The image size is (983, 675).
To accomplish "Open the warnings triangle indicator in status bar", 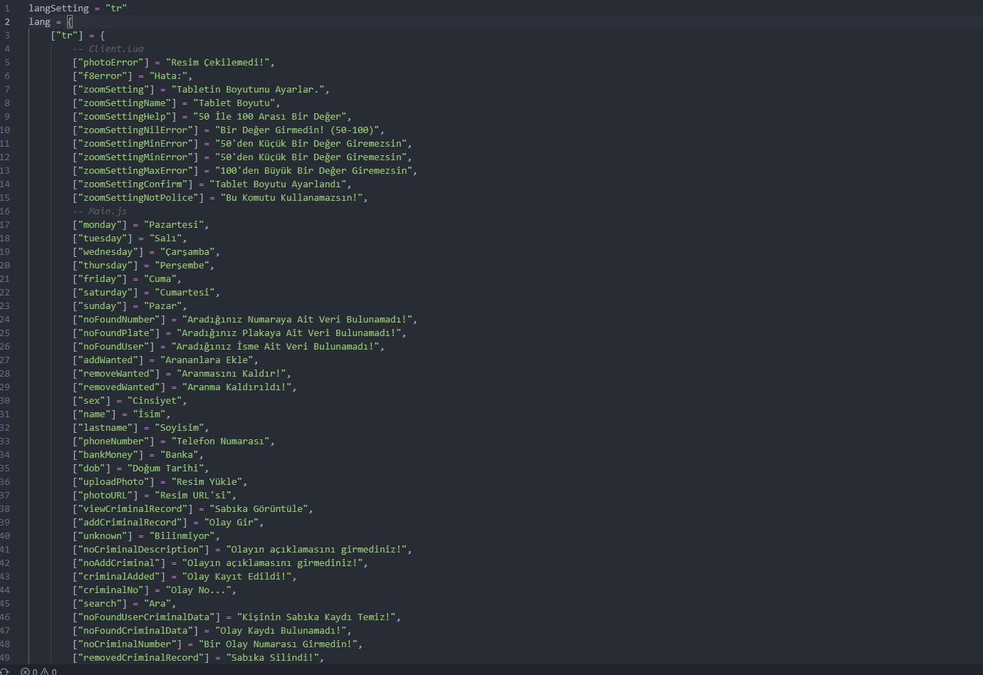I will pos(48,671).
